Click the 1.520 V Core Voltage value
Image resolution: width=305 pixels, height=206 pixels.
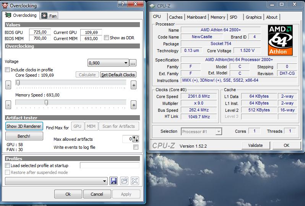pos(247,50)
